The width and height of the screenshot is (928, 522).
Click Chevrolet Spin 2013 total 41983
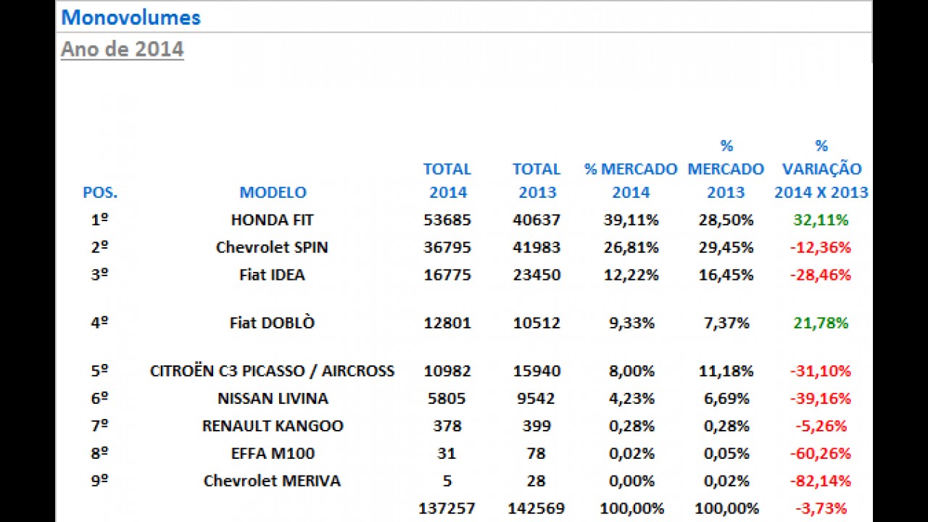click(536, 247)
